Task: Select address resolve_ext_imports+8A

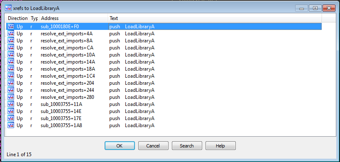Action: click(67, 41)
